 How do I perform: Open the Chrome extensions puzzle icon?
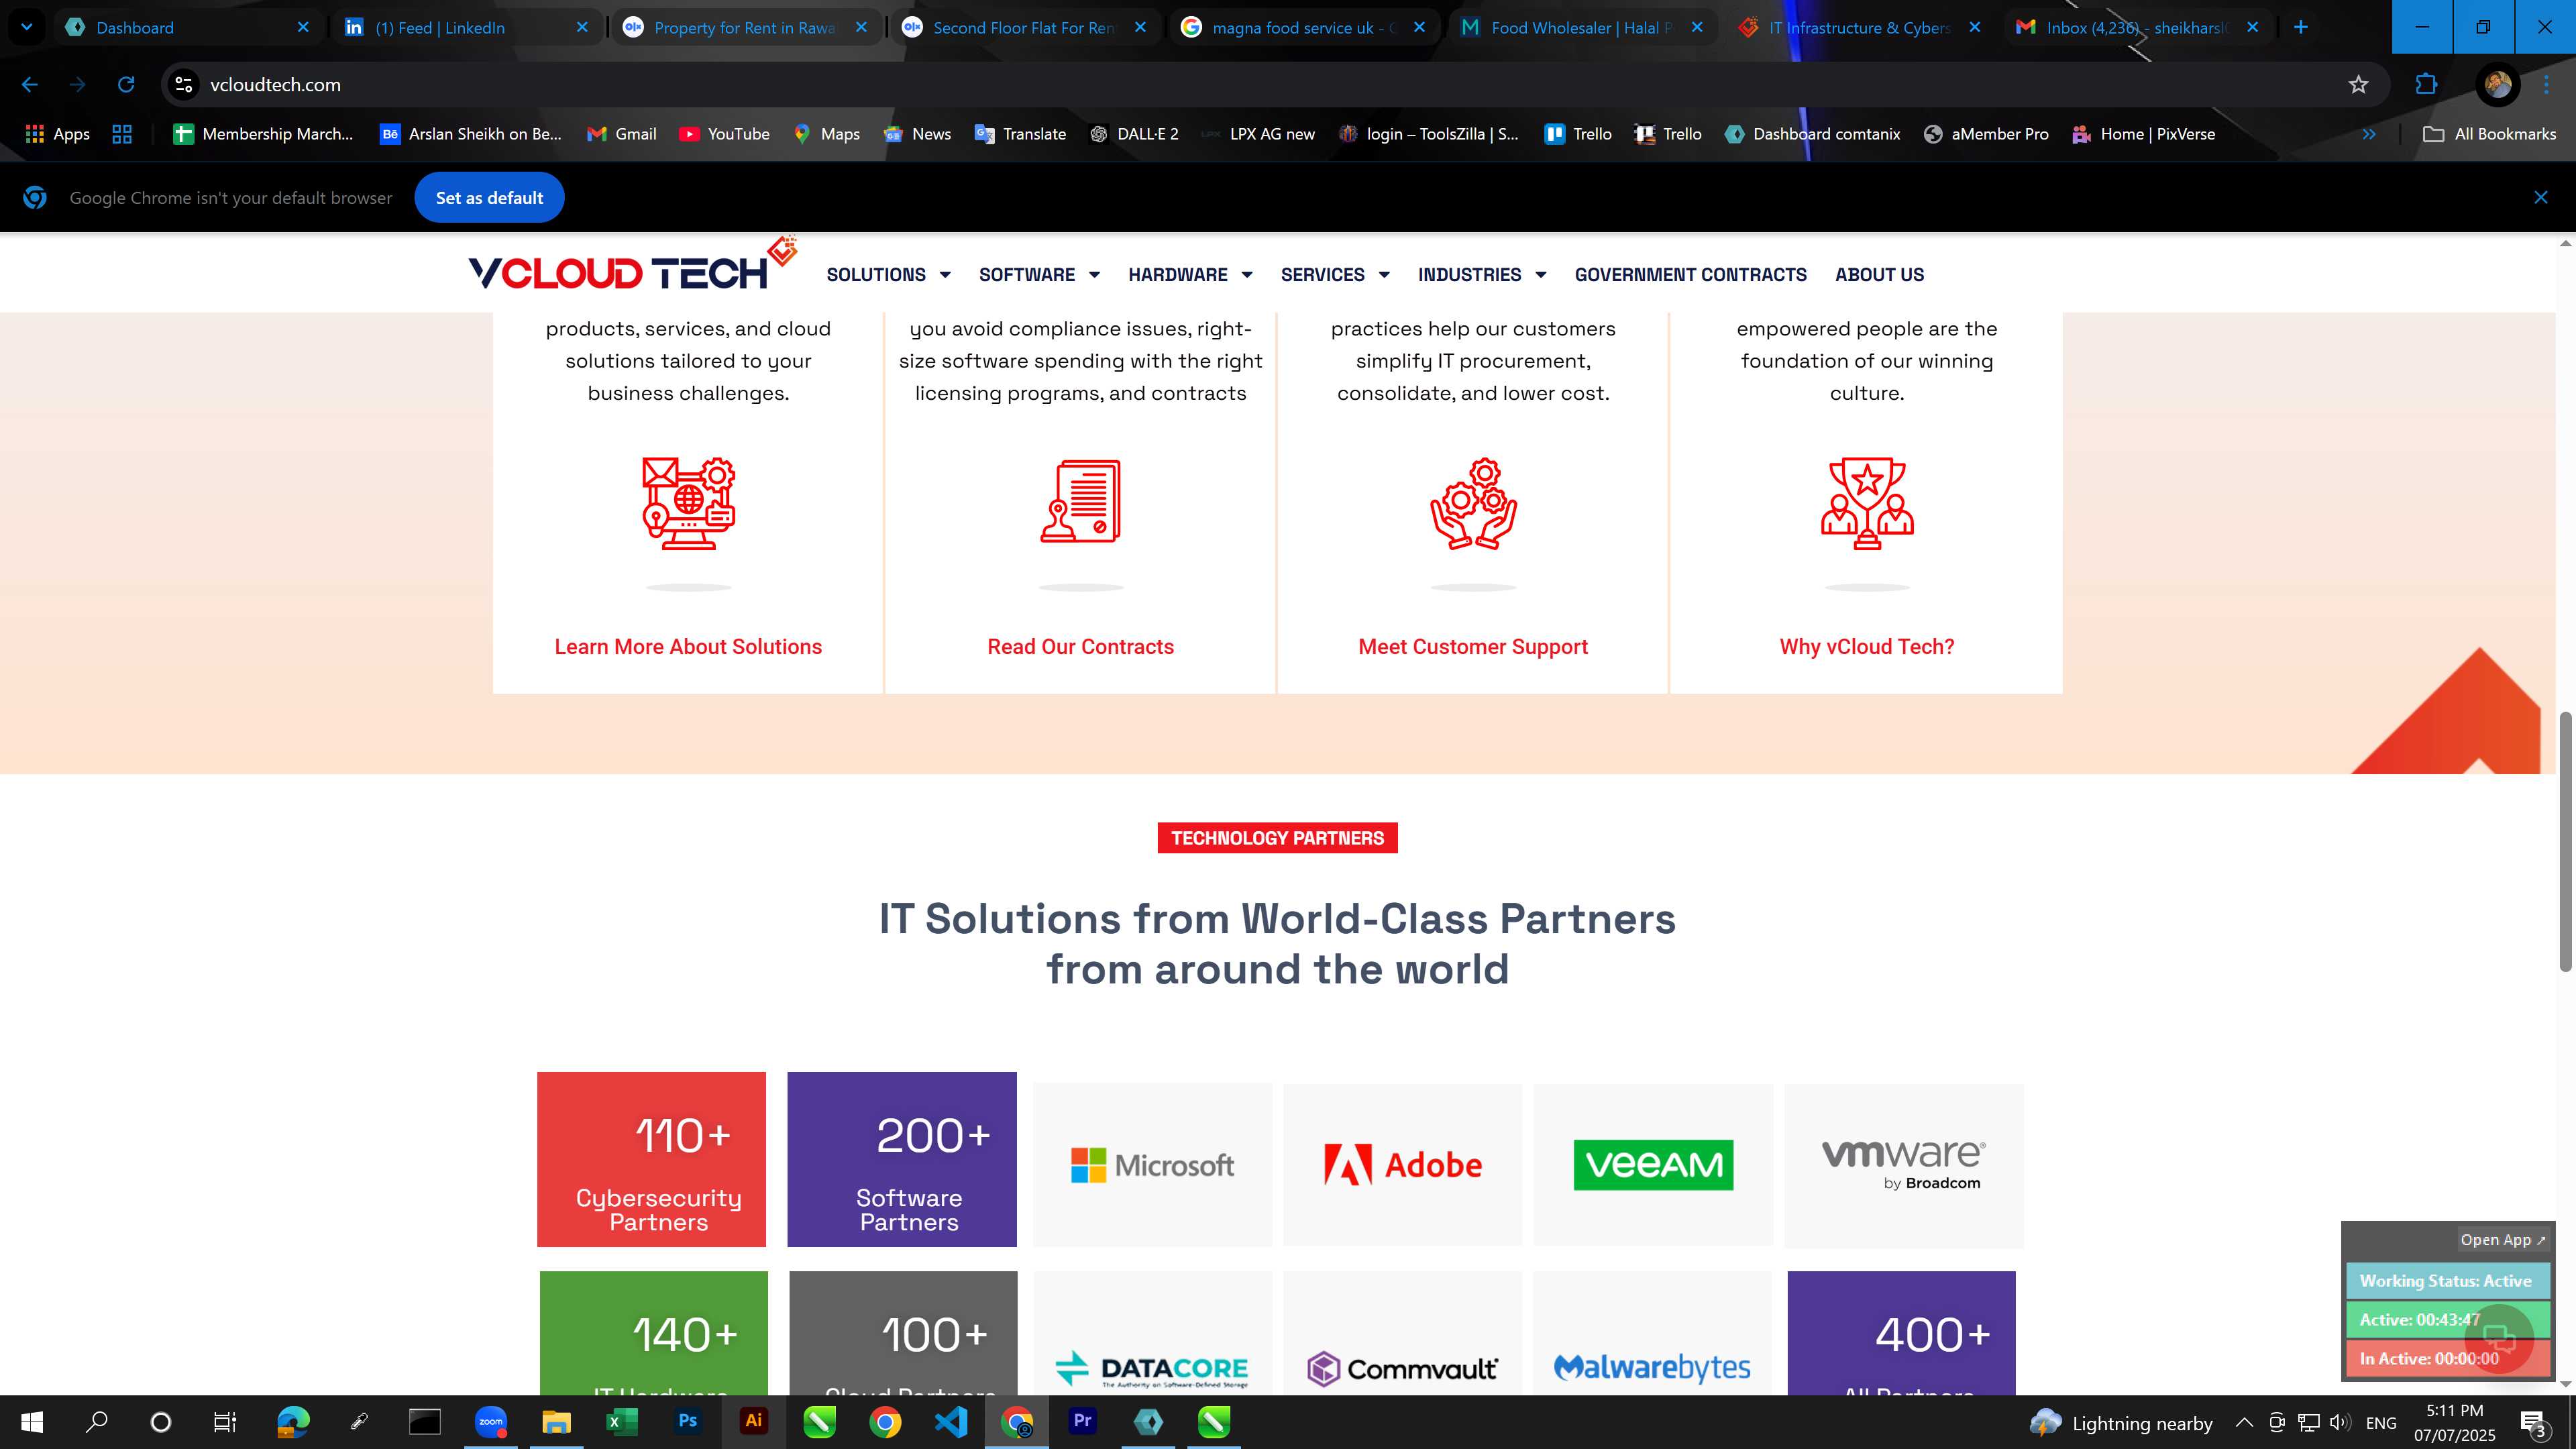coord(2426,85)
